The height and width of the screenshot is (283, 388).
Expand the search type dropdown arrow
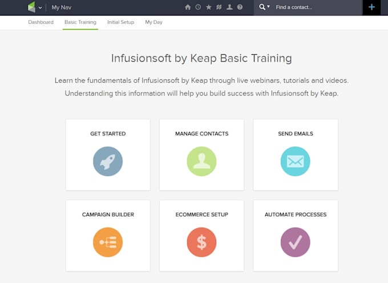(x=269, y=7)
